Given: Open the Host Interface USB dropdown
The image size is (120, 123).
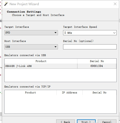Looking at the screenshot, I should point(31,47).
